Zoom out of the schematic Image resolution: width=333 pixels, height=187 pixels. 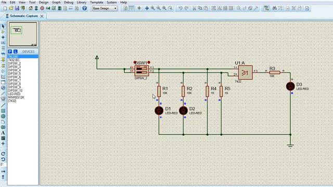click(158, 8)
